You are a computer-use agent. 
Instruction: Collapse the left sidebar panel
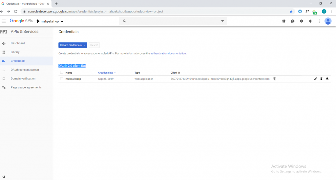(x=4, y=177)
